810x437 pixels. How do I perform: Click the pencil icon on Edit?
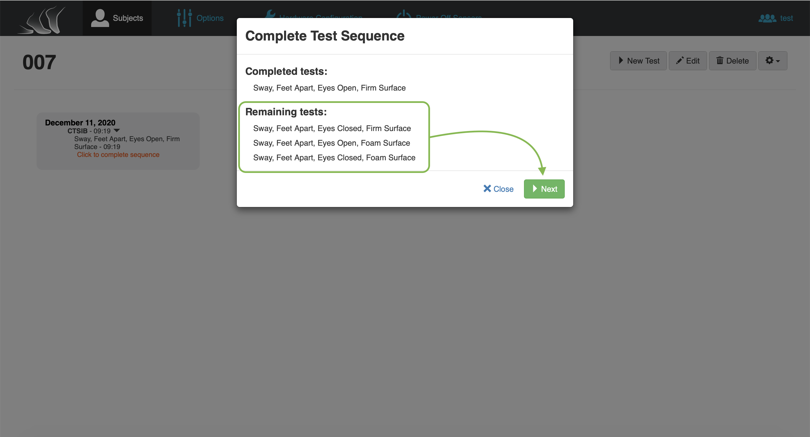679,60
